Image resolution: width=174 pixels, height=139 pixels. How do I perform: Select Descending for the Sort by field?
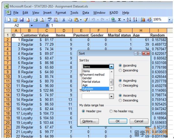[x=128, y=70]
